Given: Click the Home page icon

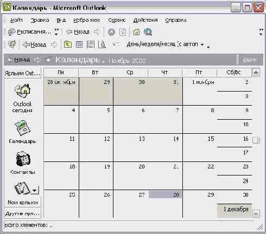Looking at the screenshot, I should point(136,32).
